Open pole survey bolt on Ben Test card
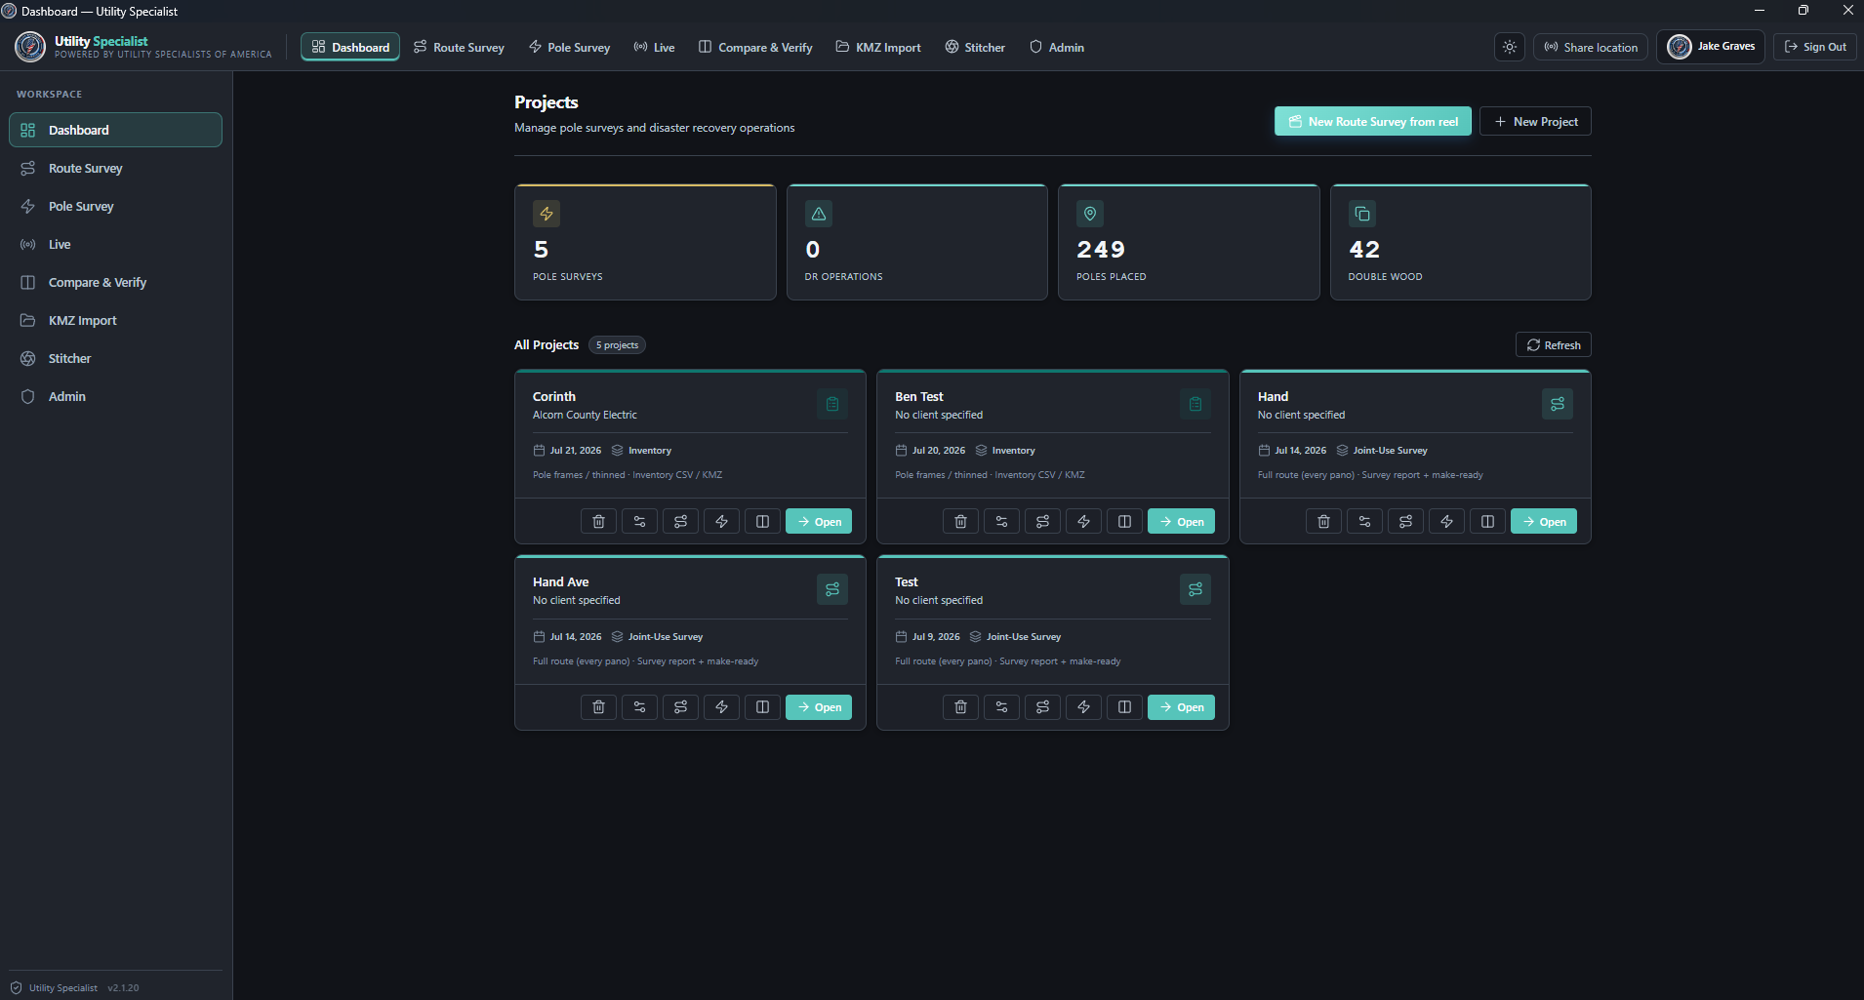Screen dimensions: 1864x1000 pyautogui.click(x=1083, y=522)
